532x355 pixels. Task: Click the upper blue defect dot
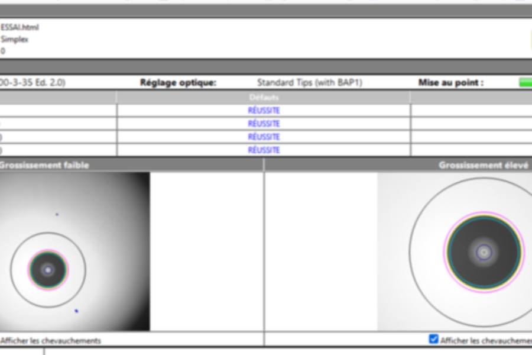[57, 214]
